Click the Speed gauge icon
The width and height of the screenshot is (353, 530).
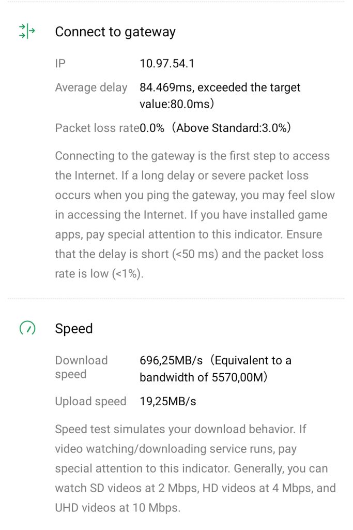coord(27,329)
